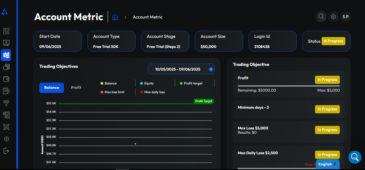Viewport: 365px width, 170px height.
Task: Click the Account Stage card
Action: (x=165, y=41)
